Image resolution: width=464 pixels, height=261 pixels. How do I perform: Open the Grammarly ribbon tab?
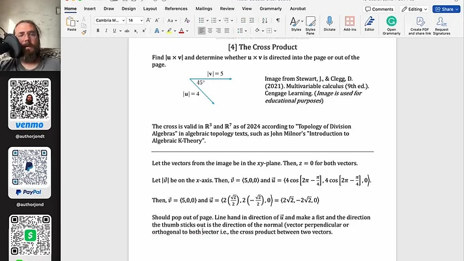coord(270,8)
